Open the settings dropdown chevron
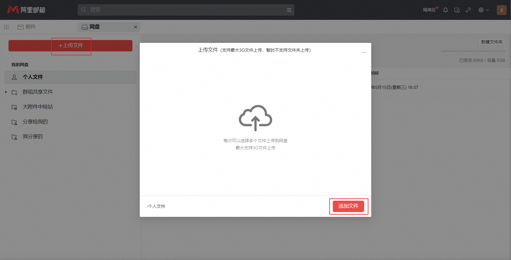The width and height of the screenshot is (511, 260). [487, 10]
